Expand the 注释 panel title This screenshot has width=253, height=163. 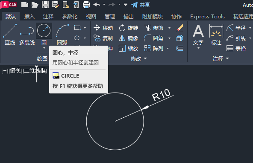click(221, 58)
